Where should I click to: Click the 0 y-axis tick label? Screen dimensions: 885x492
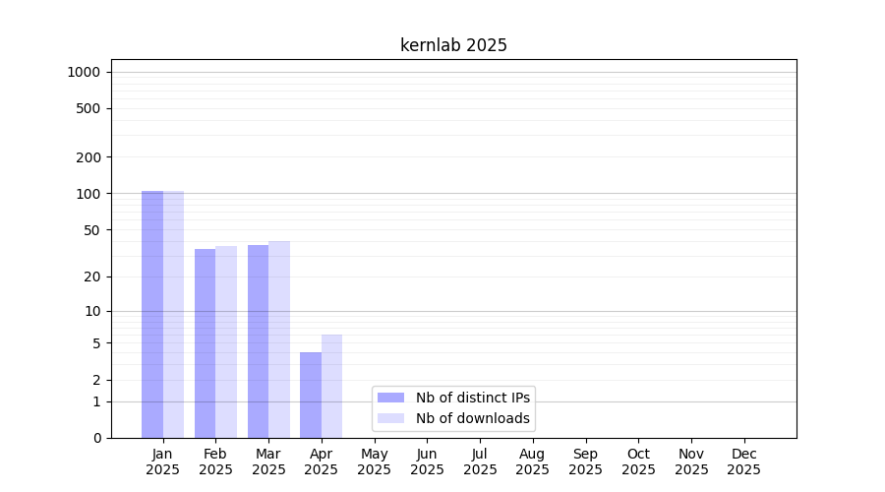click(x=97, y=438)
